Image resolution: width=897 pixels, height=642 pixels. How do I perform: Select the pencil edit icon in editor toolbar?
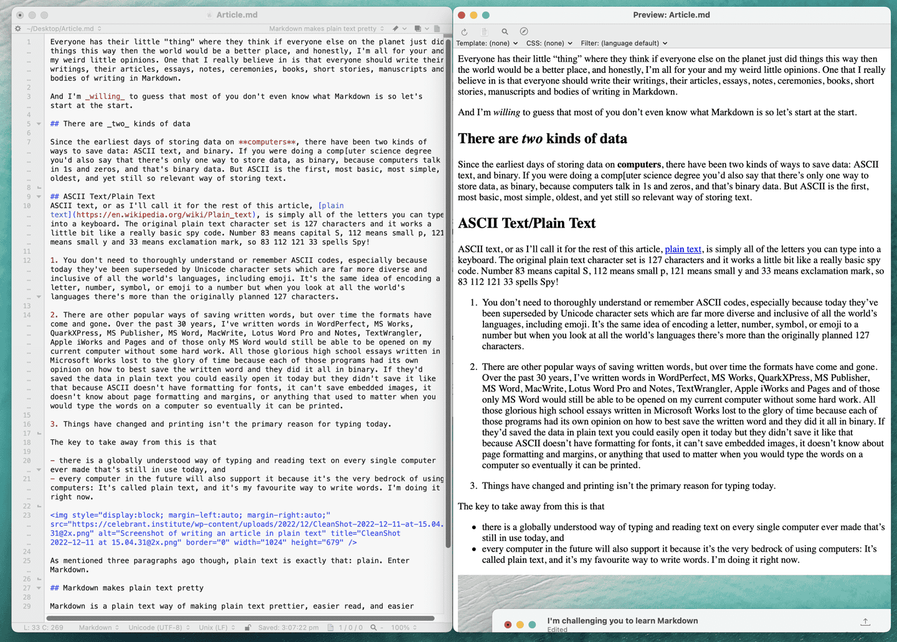[x=396, y=28]
